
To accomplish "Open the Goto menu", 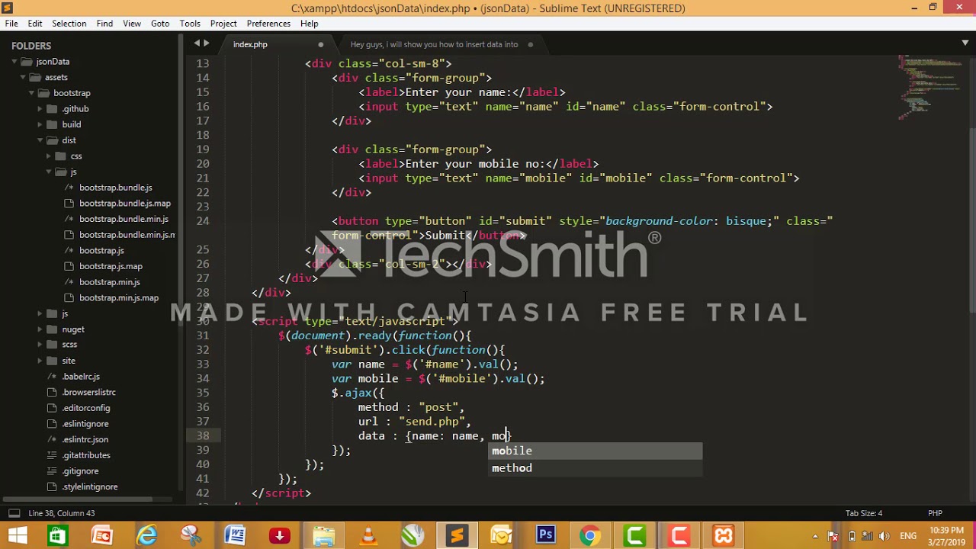I will coord(160,24).
